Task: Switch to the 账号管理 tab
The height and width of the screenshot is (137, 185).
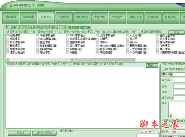Action: (x=28, y=17)
